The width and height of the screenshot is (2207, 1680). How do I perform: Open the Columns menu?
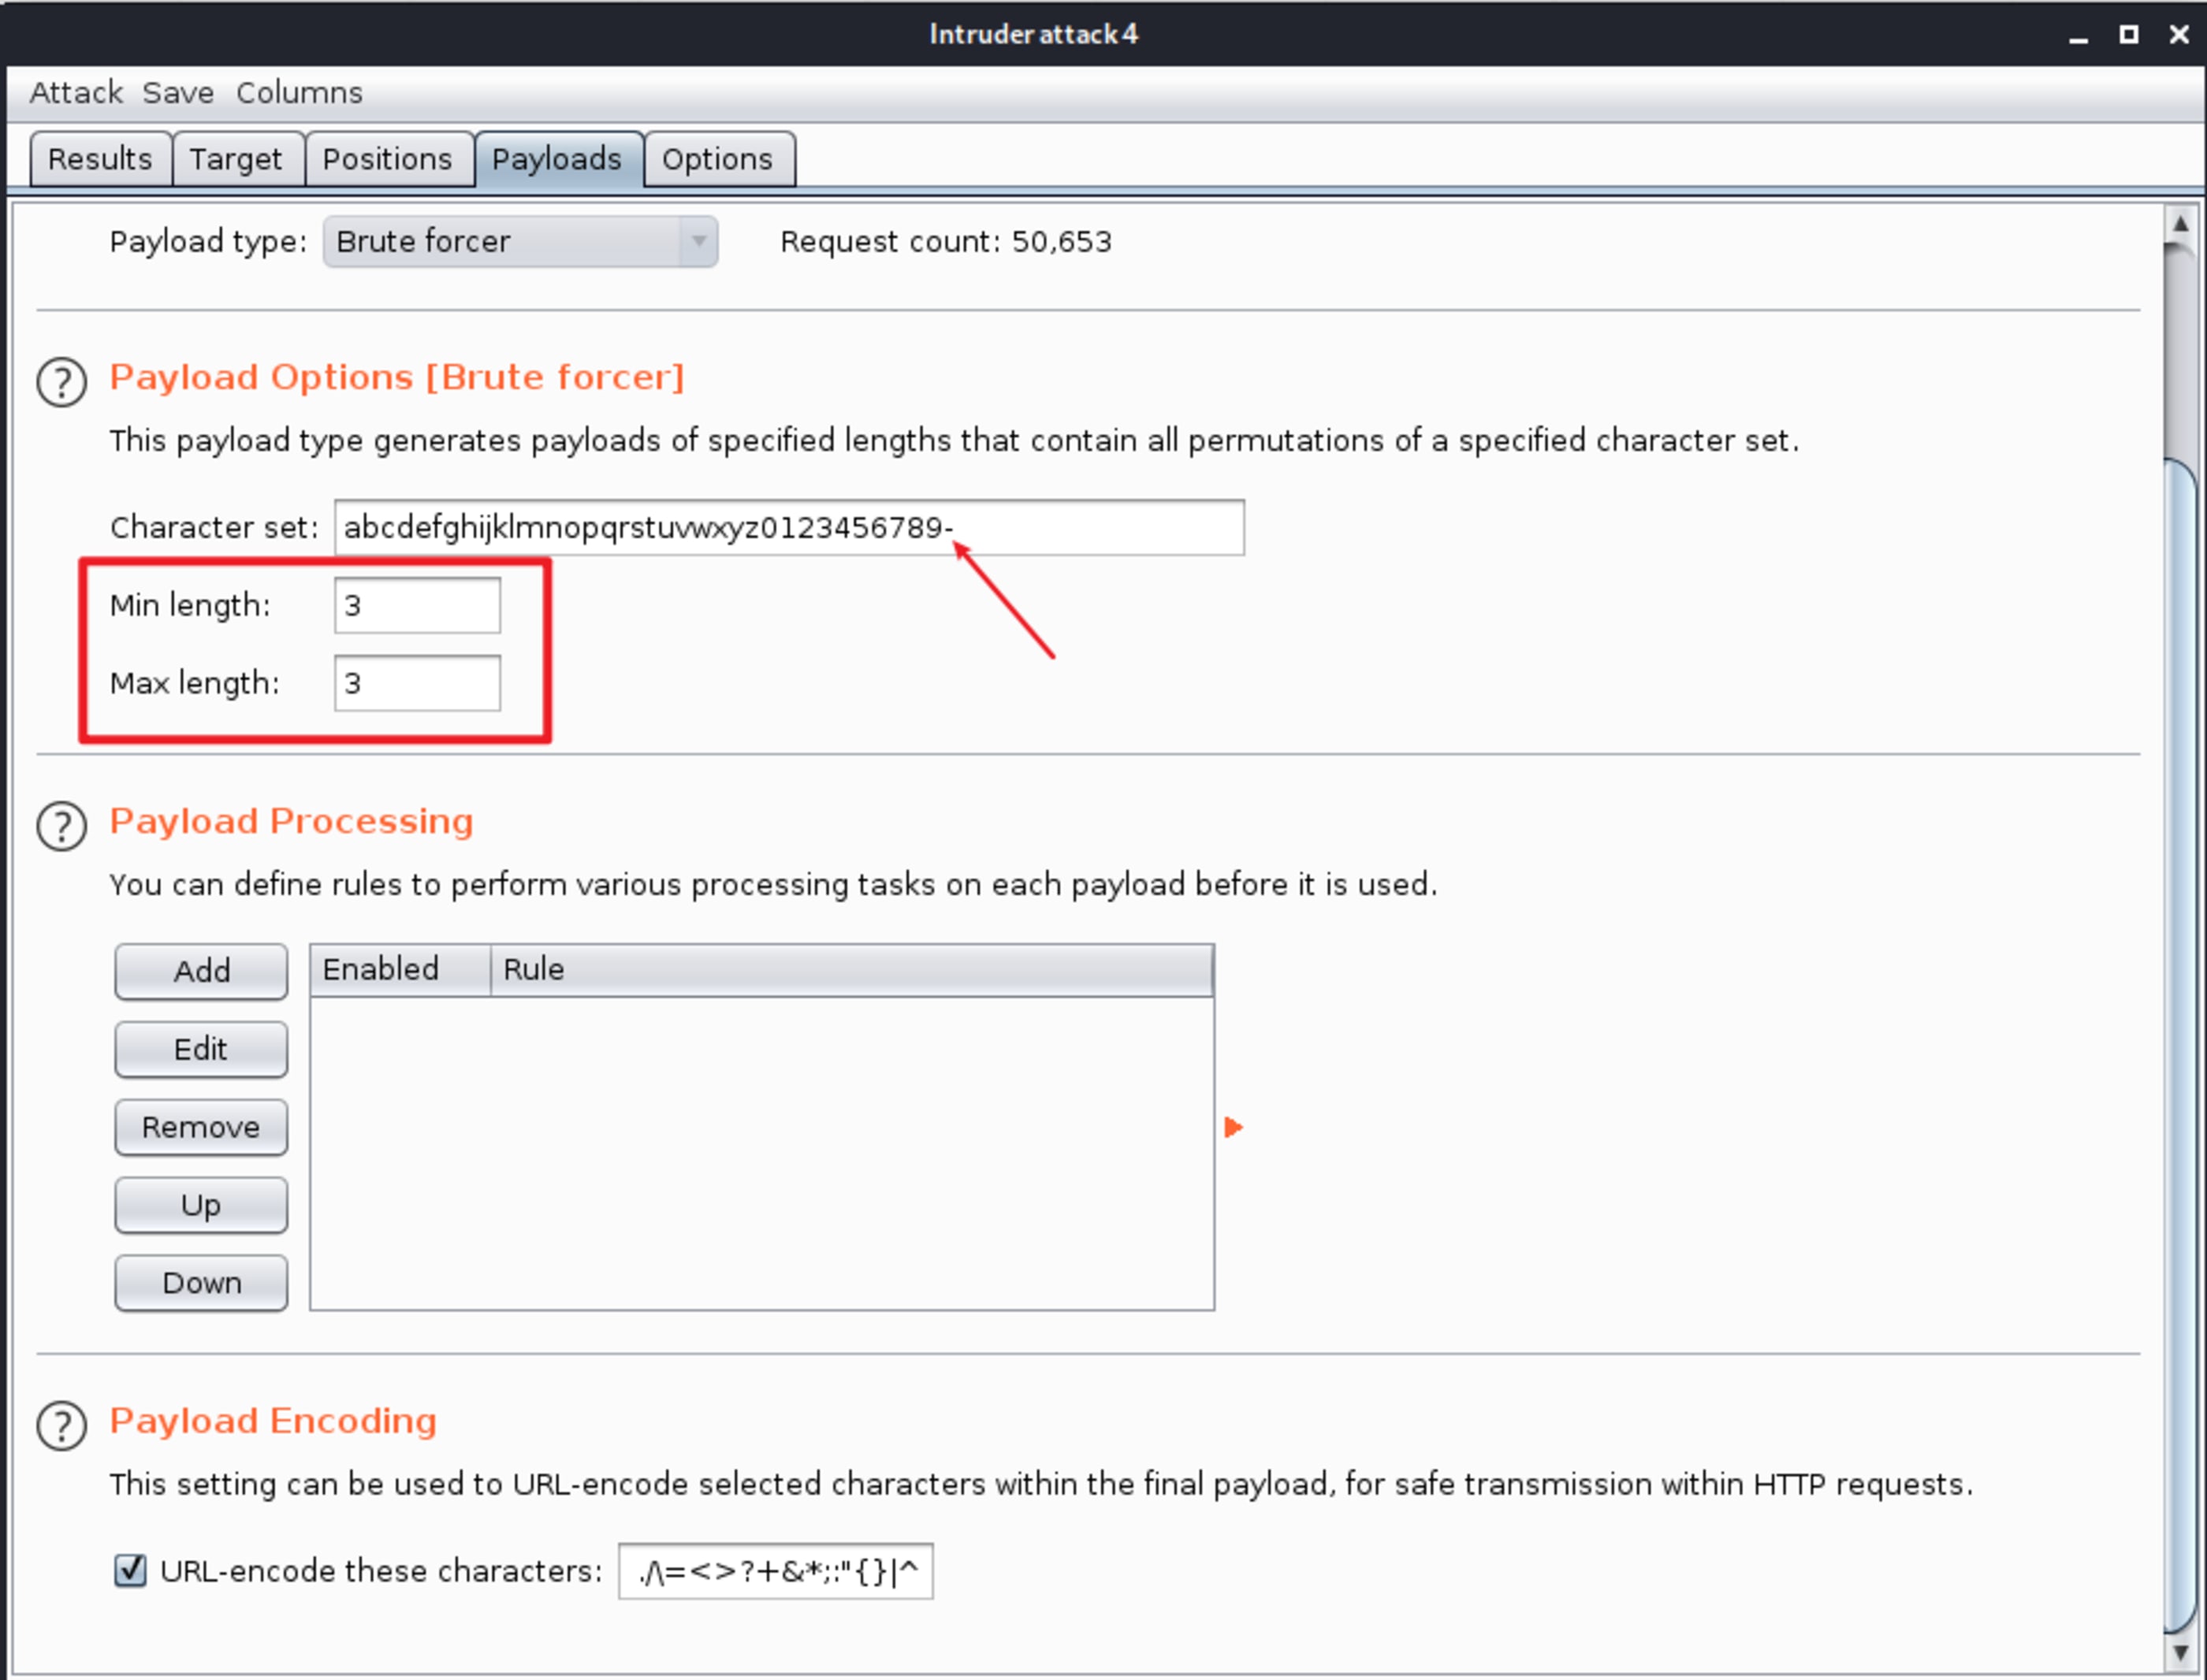(299, 93)
